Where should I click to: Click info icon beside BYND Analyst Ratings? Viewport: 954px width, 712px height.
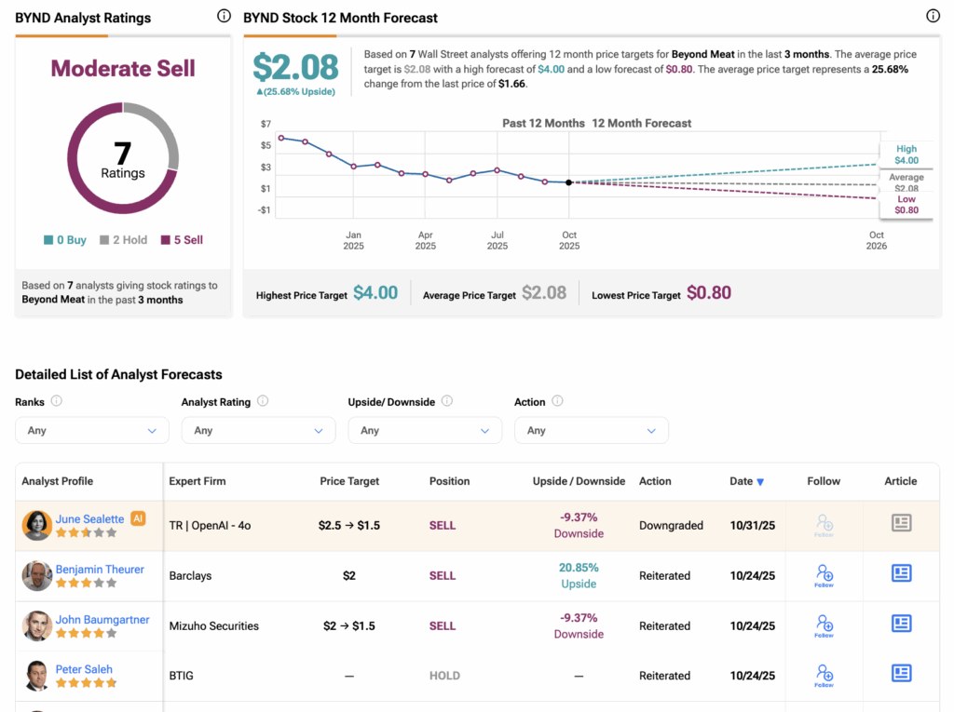[x=224, y=16]
